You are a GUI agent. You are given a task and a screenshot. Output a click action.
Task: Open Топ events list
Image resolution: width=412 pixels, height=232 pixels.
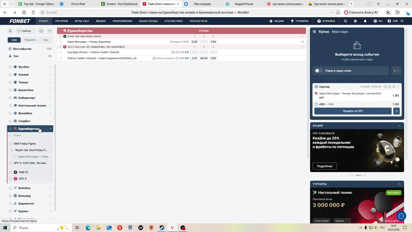tap(30, 56)
